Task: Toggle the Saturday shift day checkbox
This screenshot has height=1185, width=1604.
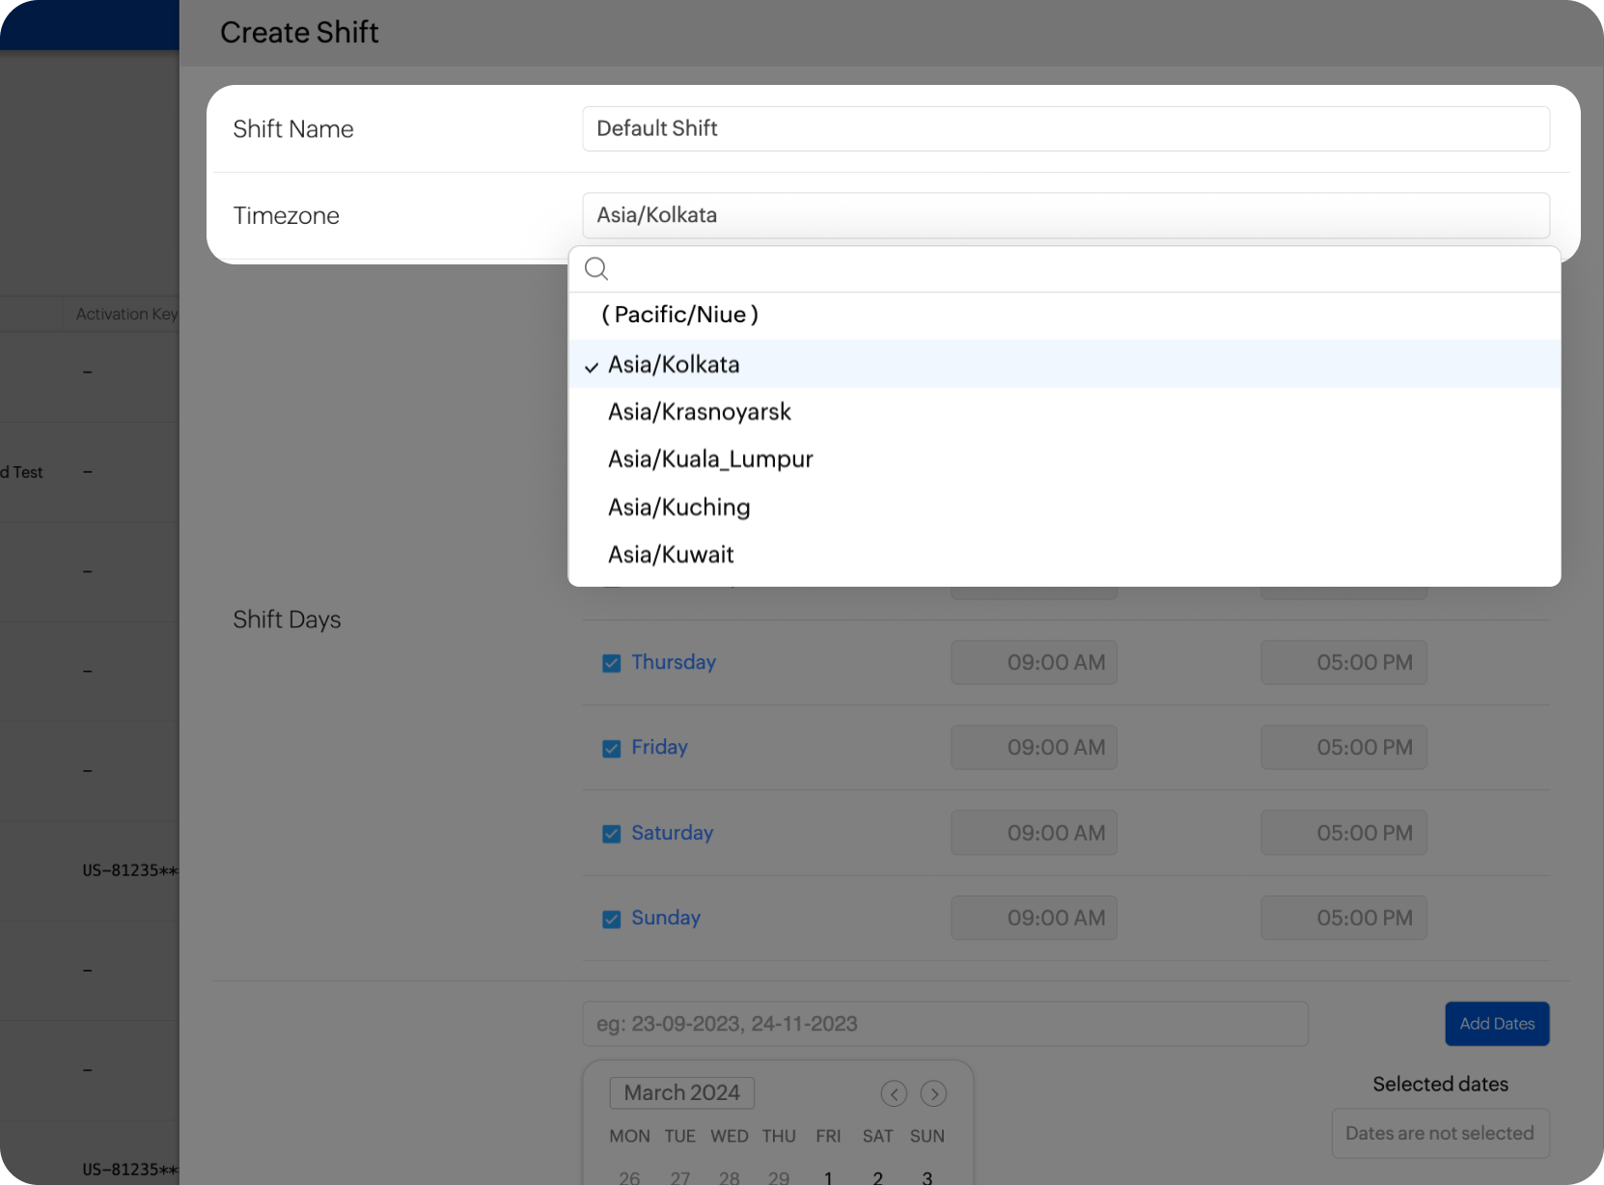Action: [612, 834]
